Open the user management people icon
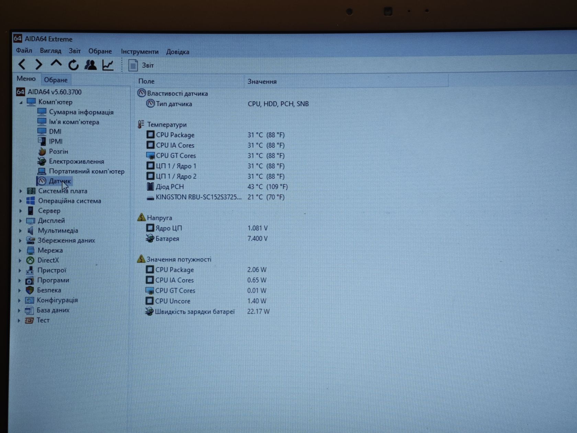The height and width of the screenshot is (433, 577). point(90,65)
